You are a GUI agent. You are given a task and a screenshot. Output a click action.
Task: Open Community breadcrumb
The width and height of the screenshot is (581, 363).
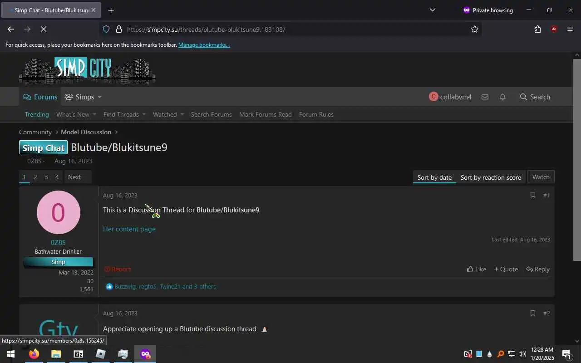[x=35, y=132]
